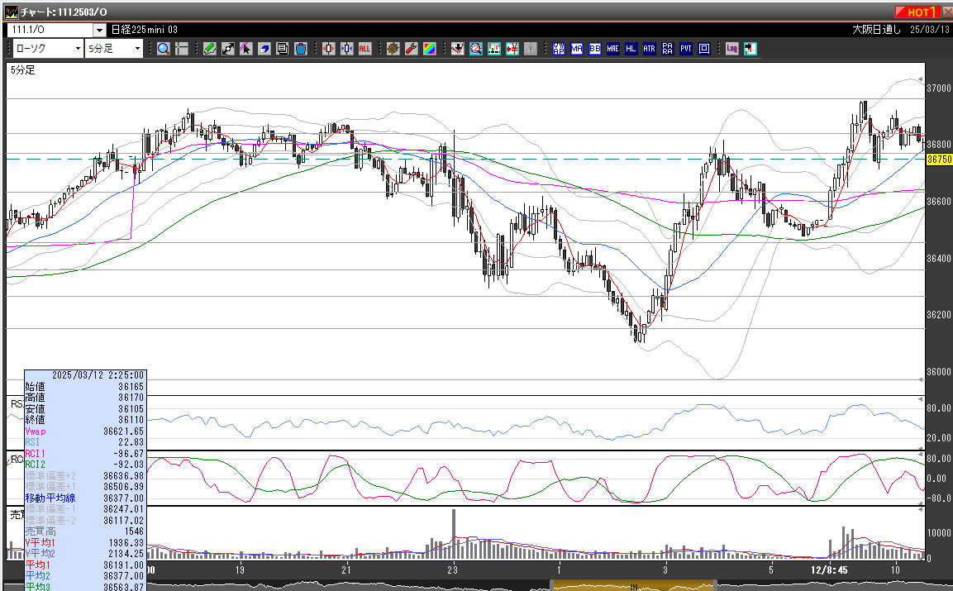Toggle the MAE envelope indicator

(612, 49)
